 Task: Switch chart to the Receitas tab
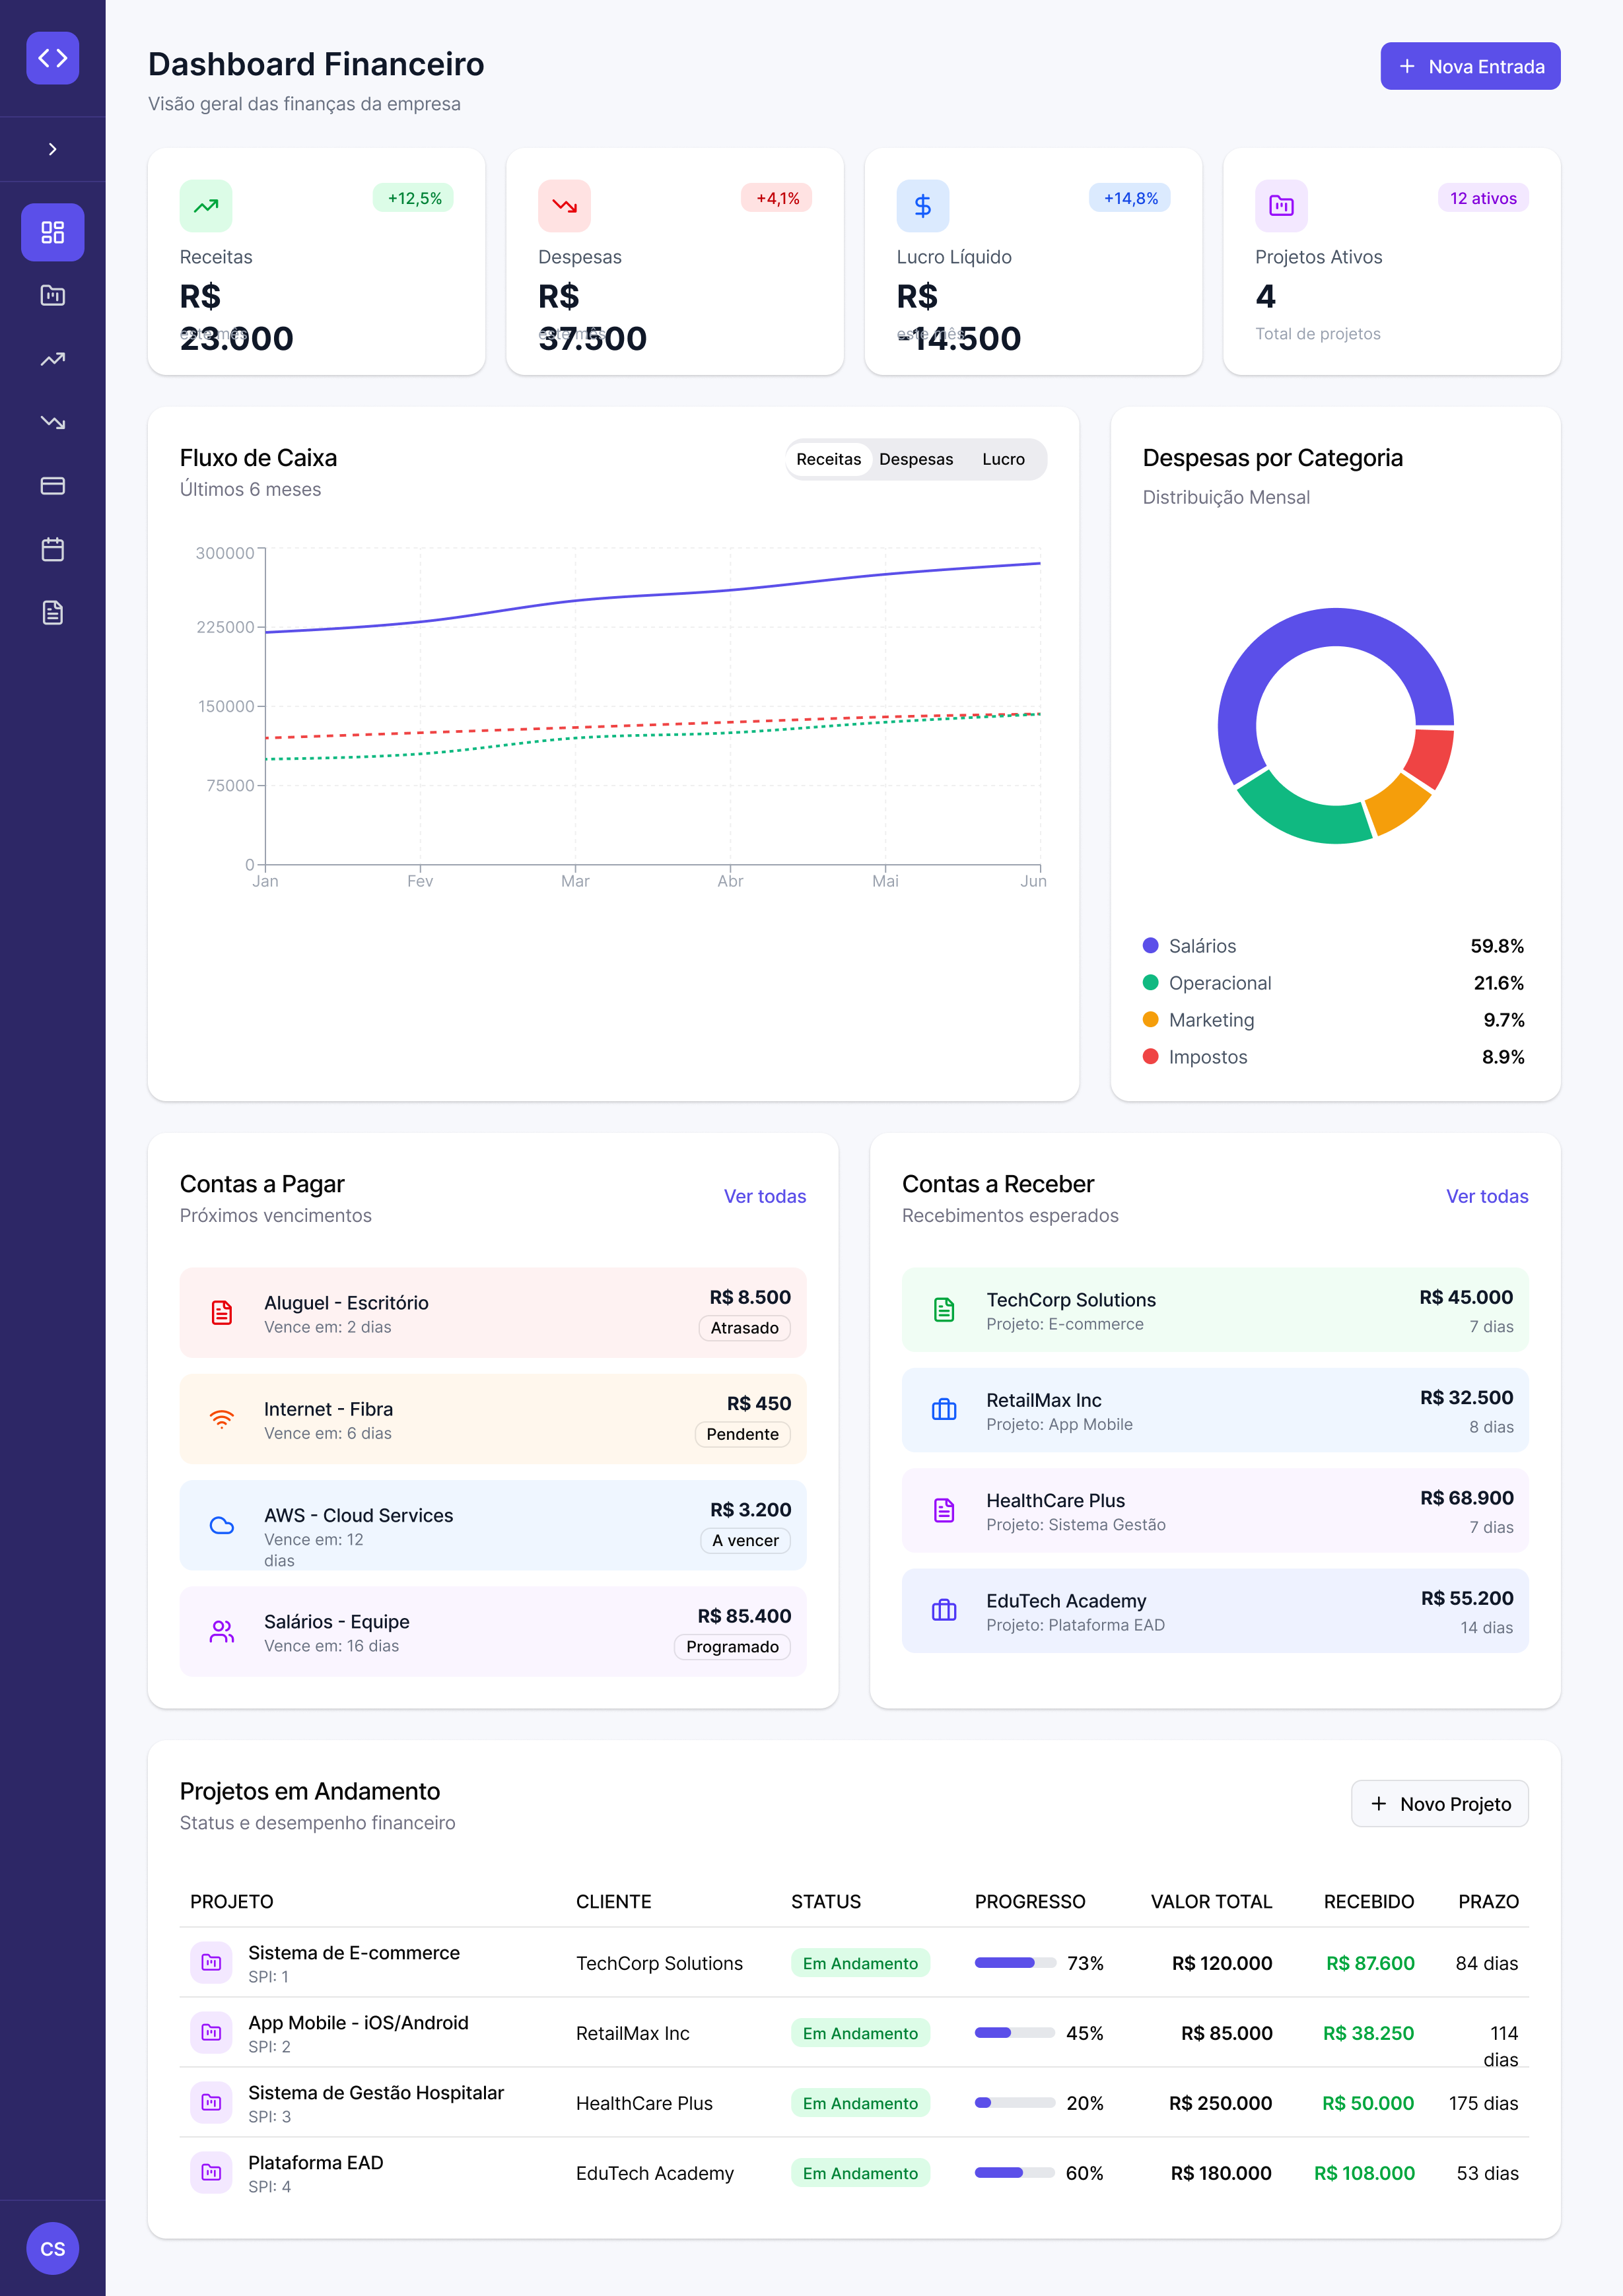828,459
